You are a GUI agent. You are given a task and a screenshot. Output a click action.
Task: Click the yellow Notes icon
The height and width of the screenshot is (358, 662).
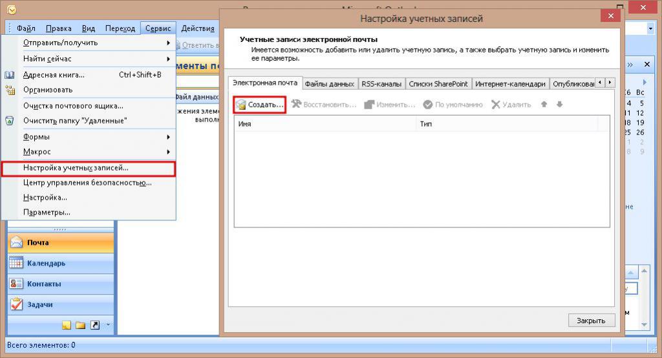pos(66,325)
